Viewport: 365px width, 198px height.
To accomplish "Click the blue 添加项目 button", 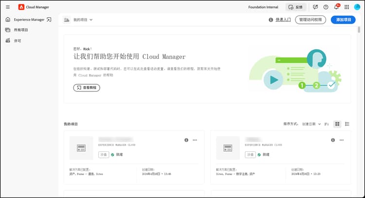I will [343, 20].
